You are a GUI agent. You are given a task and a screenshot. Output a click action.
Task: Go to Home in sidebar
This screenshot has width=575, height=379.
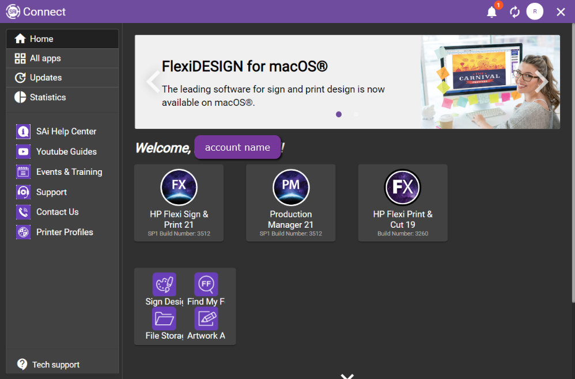(x=62, y=39)
